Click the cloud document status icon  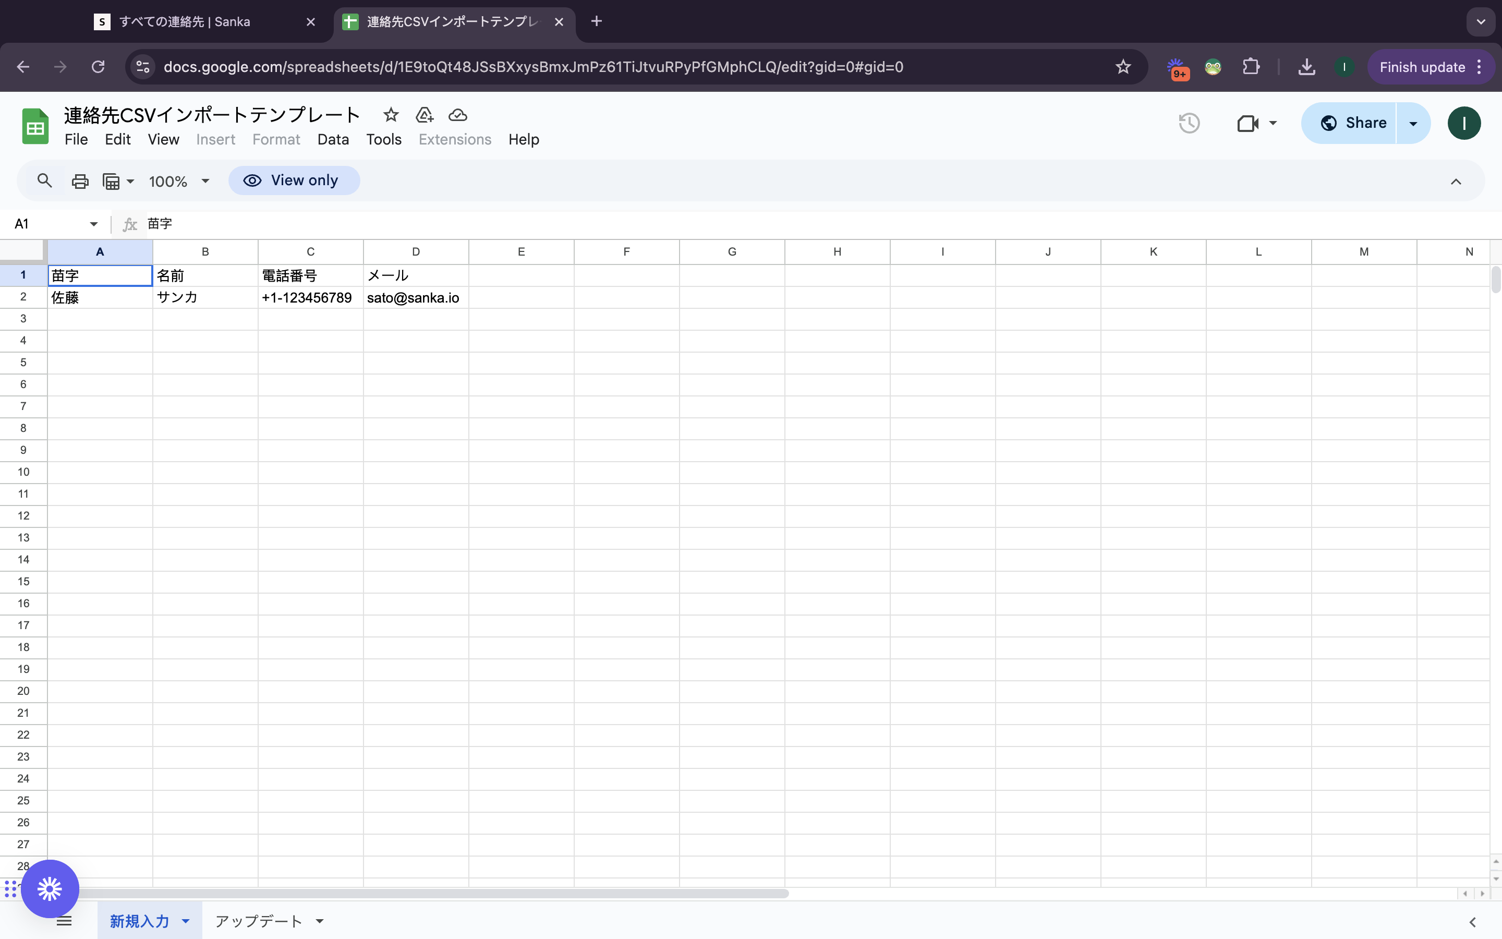(x=457, y=115)
